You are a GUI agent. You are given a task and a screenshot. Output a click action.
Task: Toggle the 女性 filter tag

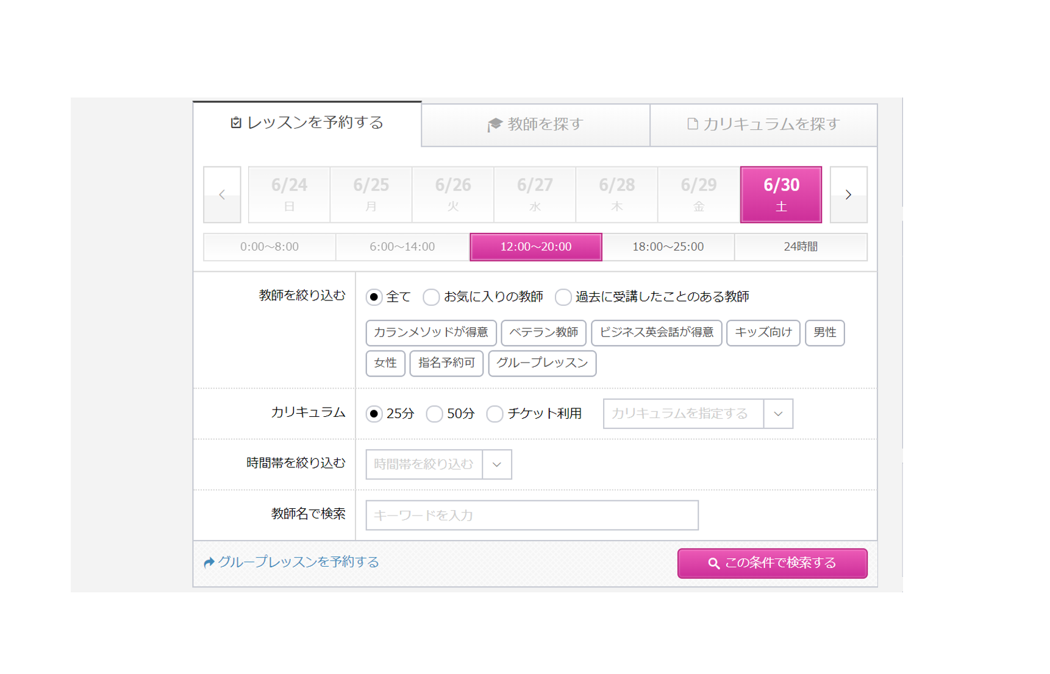point(385,363)
